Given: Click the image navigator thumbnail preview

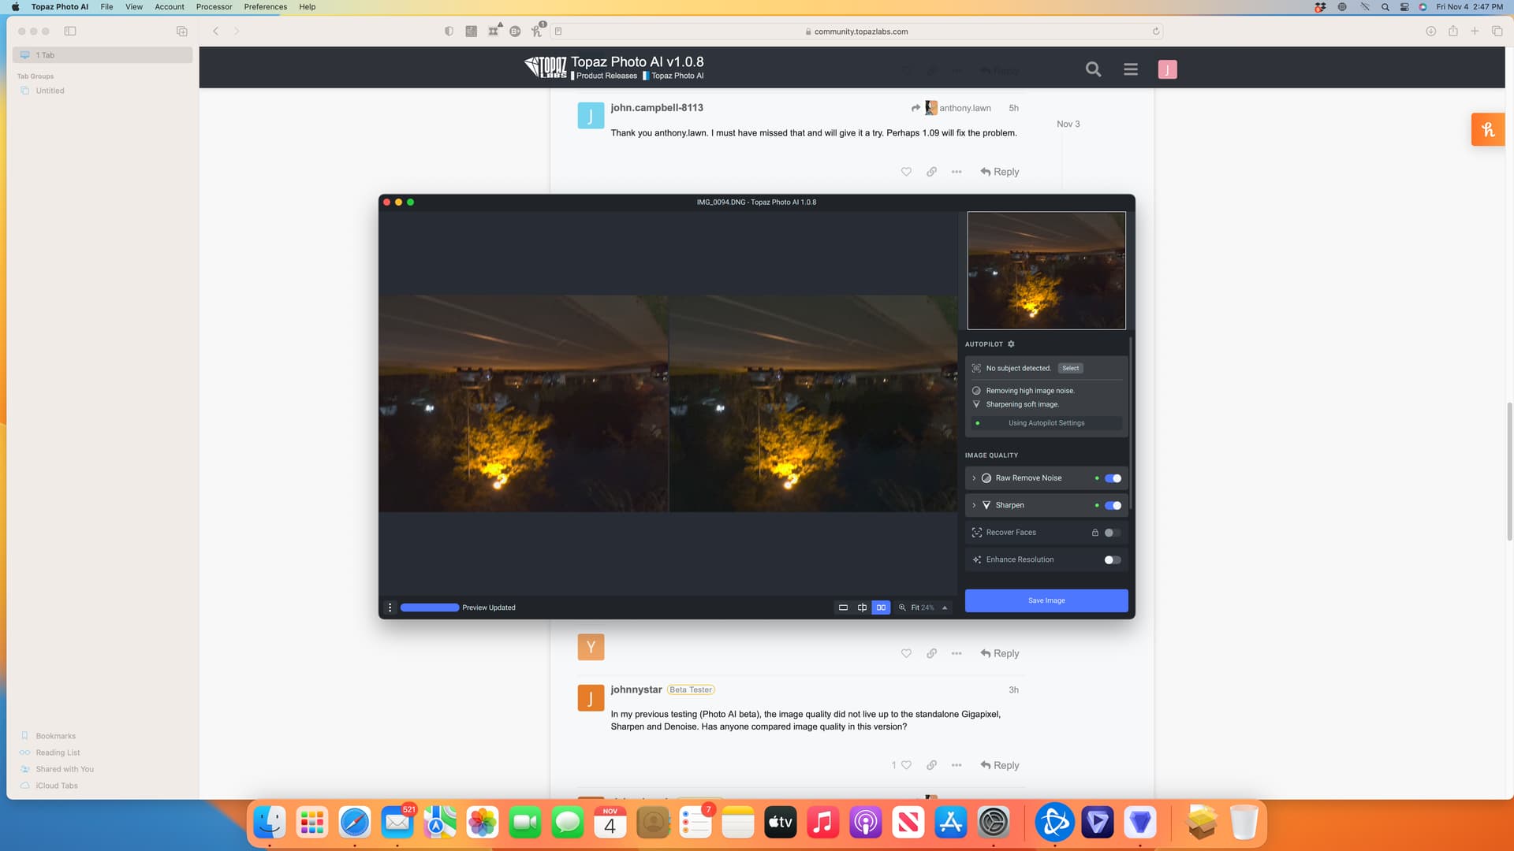Looking at the screenshot, I should (x=1046, y=270).
